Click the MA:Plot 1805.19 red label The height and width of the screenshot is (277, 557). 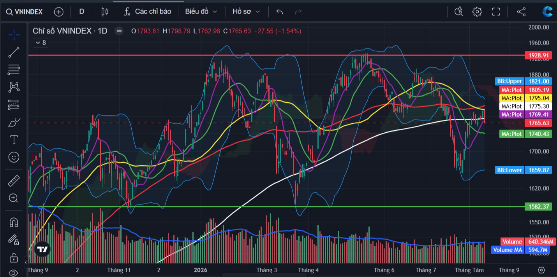(x=525, y=89)
